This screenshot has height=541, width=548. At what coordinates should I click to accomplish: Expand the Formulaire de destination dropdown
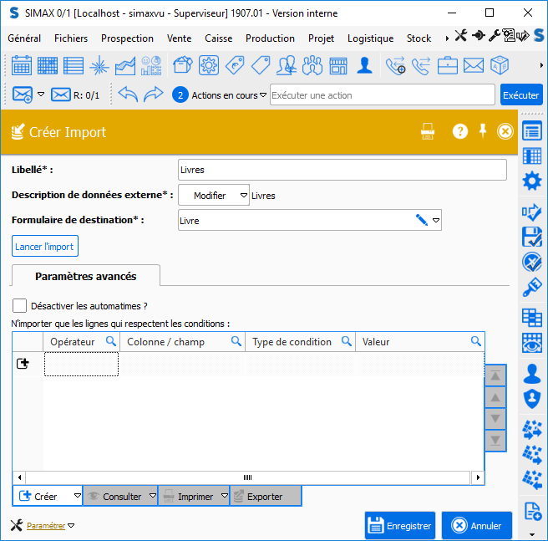pos(435,220)
